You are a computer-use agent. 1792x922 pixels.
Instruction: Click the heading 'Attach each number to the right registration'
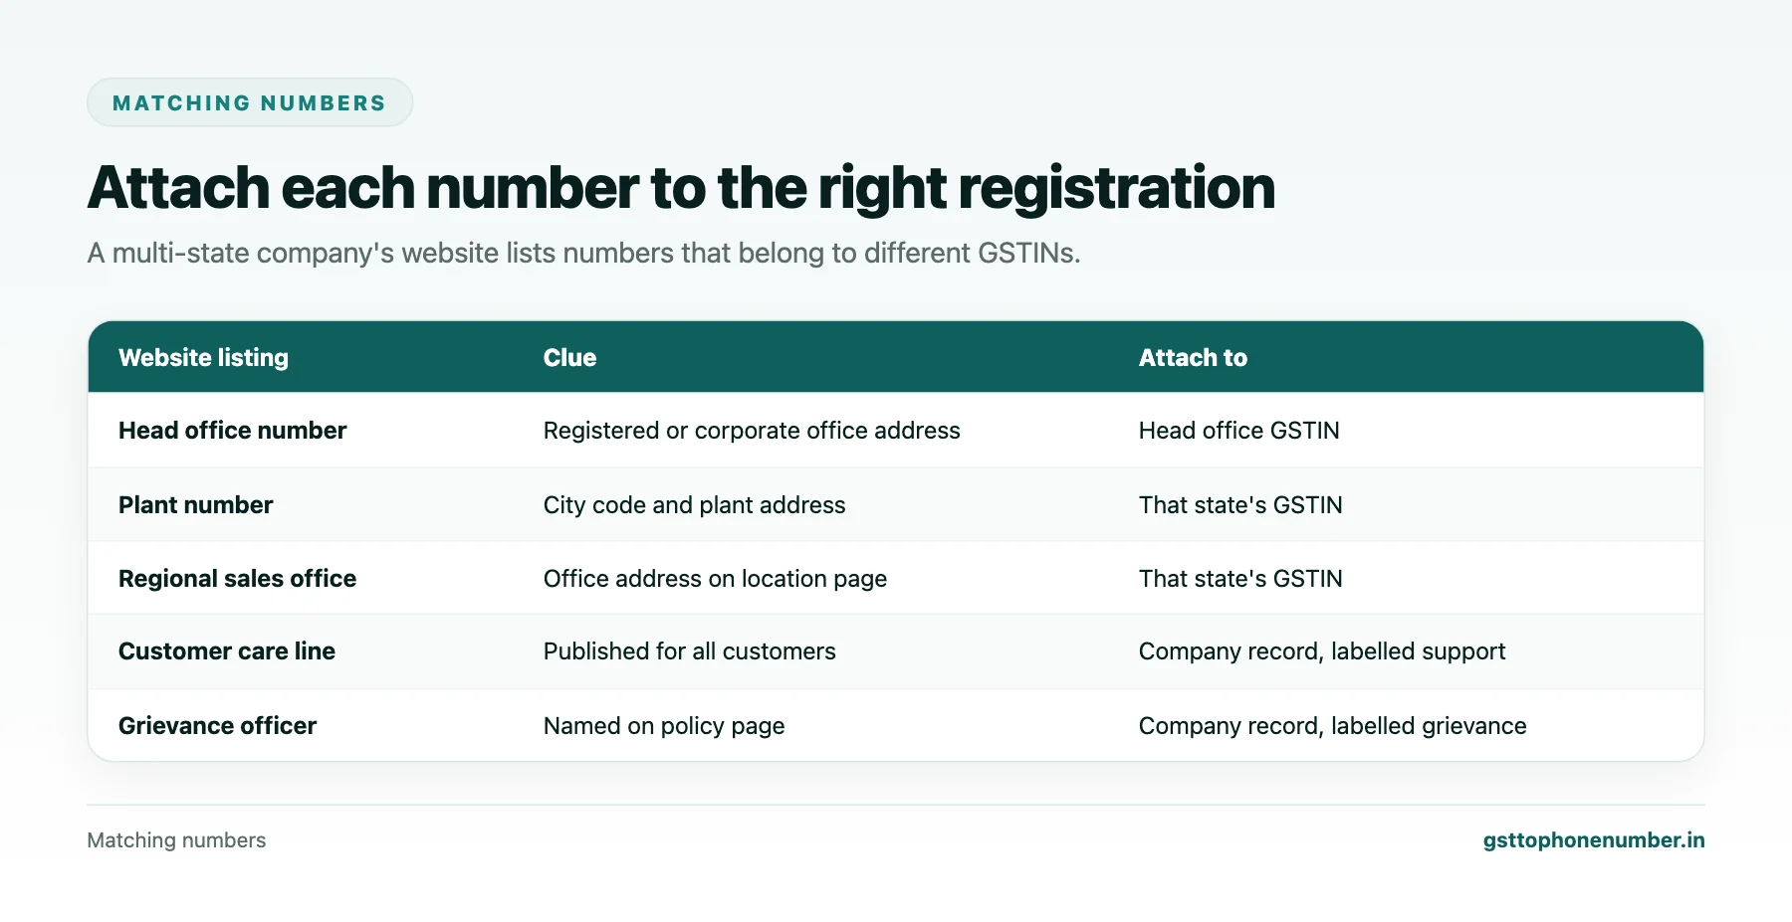pos(681,188)
